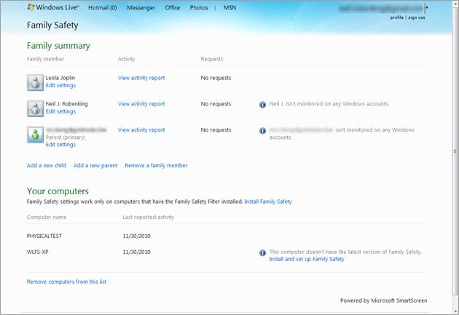The height and width of the screenshot is (315, 459).
Task: Click No requests in Neil J. Rubenking's row
Action: (216, 104)
